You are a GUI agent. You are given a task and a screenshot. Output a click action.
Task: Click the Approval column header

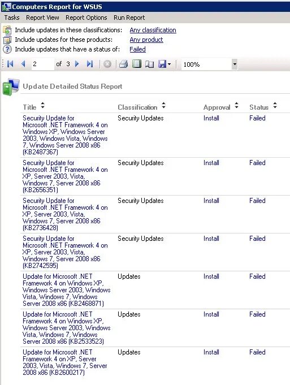click(217, 107)
